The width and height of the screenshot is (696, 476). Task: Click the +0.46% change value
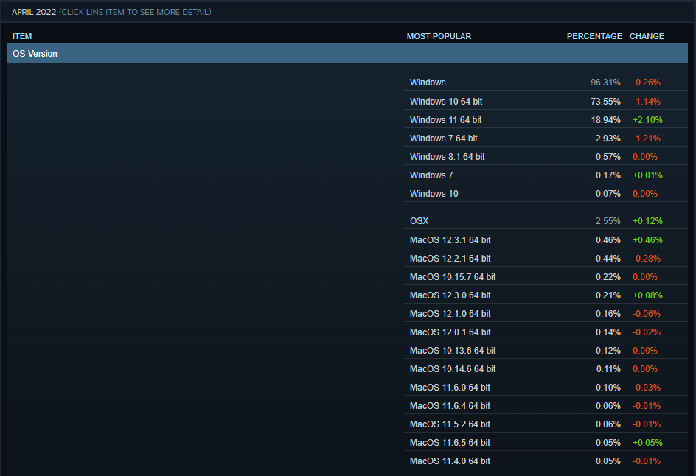coord(647,240)
